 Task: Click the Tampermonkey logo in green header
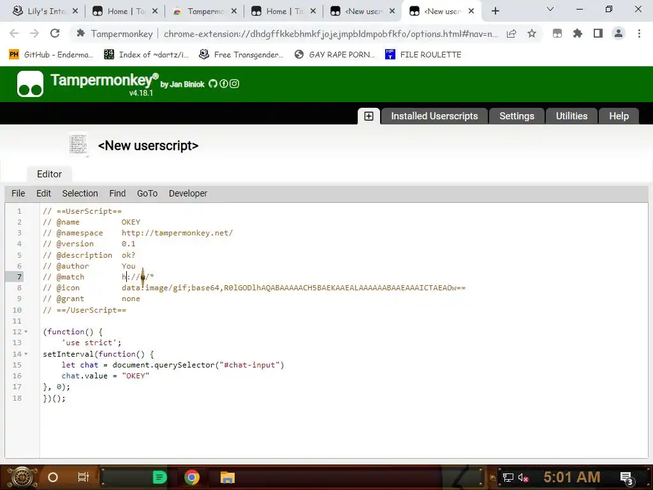[x=30, y=84]
